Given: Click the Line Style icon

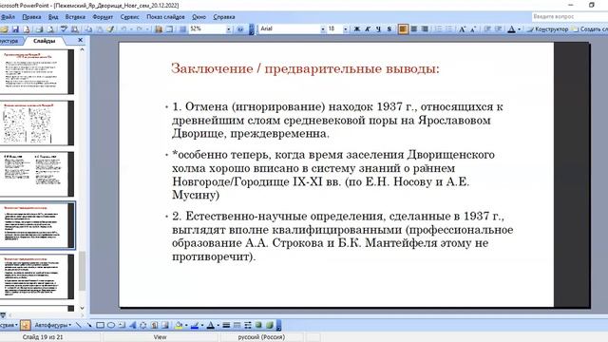Looking at the screenshot, I should (226, 325).
